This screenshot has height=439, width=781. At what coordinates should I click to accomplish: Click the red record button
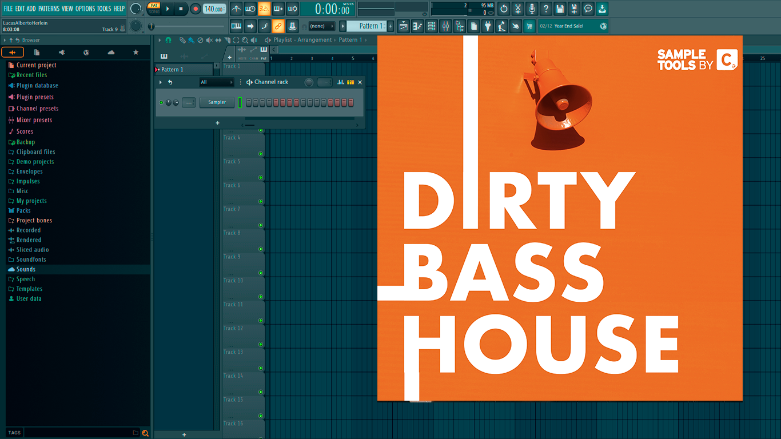coord(196,9)
